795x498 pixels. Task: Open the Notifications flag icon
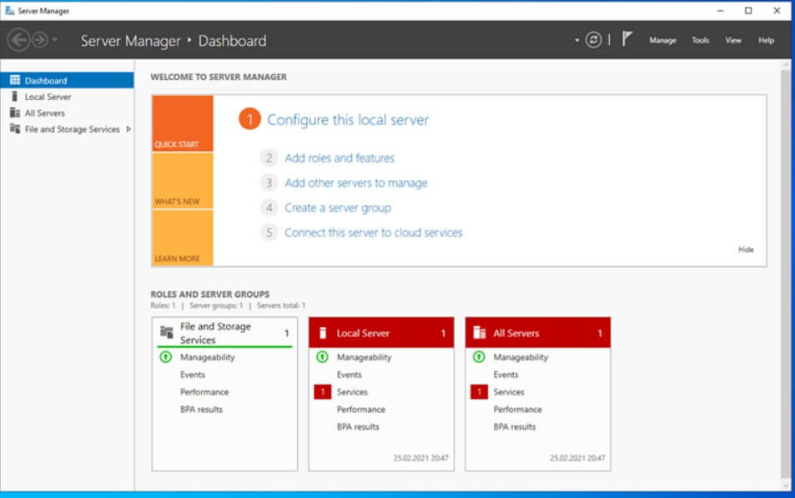point(626,37)
